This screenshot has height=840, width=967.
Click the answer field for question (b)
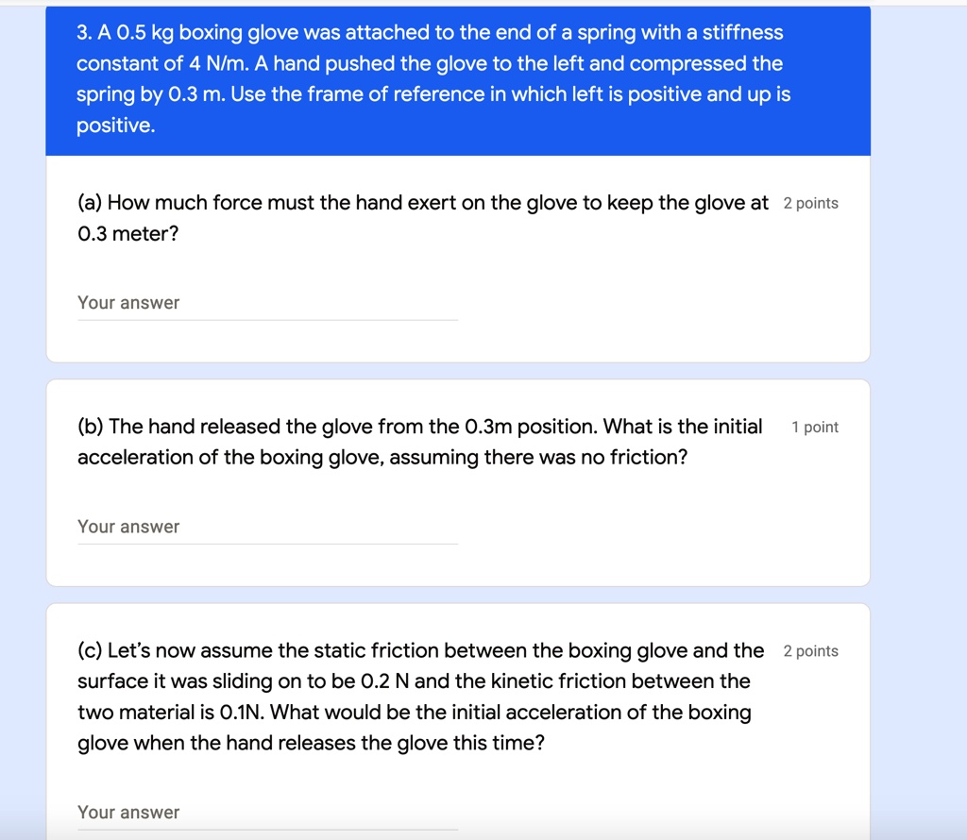(267, 527)
